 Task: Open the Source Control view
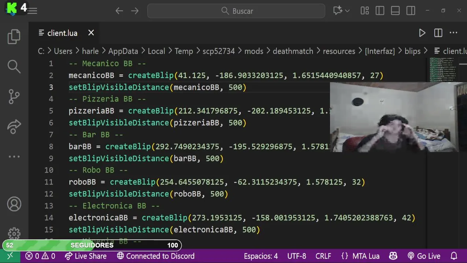click(14, 96)
